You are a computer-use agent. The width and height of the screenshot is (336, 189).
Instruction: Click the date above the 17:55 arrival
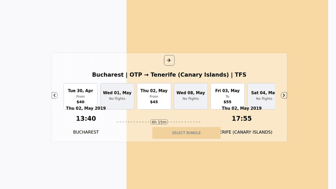click(241, 108)
